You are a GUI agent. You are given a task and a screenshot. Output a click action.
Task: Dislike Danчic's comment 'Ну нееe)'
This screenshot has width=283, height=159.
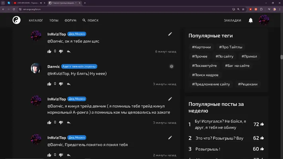click(61, 84)
